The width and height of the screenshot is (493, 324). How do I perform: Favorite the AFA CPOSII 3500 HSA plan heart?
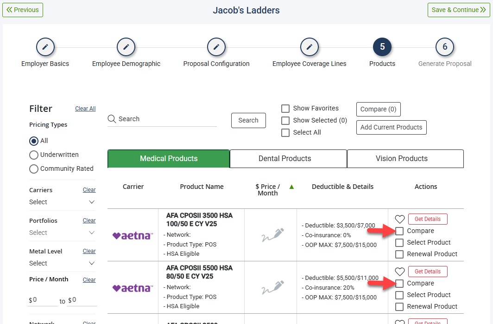[399, 219]
